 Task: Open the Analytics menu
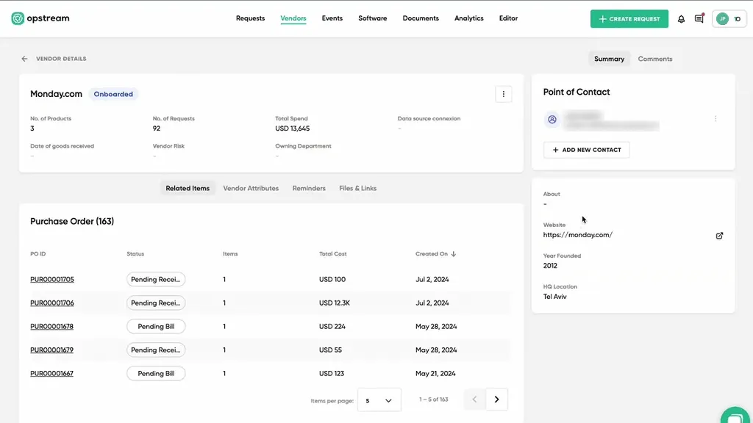[x=468, y=18]
